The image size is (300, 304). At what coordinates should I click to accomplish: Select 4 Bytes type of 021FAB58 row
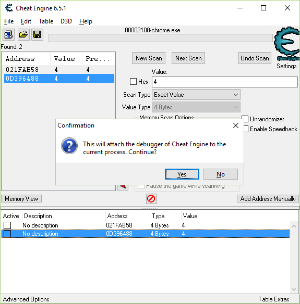[x=160, y=225]
